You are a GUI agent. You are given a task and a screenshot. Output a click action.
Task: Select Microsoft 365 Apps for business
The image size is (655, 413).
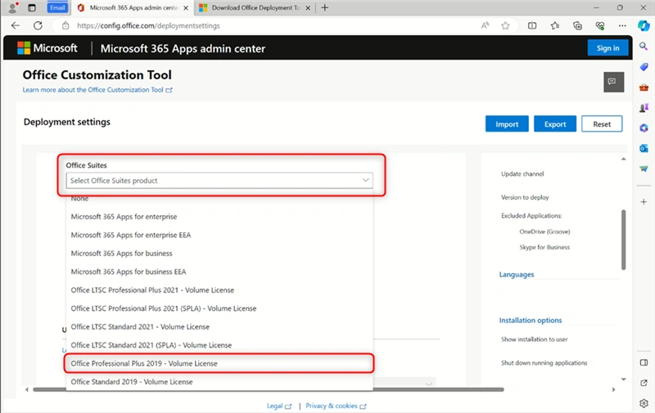click(x=219, y=254)
